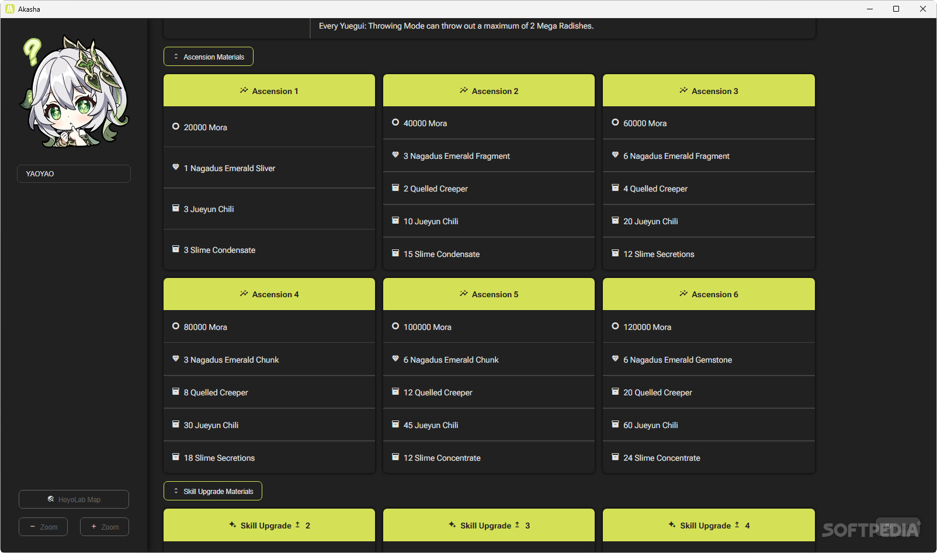The height and width of the screenshot is (553, 937).
Task: Click the "24 Slime Concentrate" text
Action: pos(662,458)
